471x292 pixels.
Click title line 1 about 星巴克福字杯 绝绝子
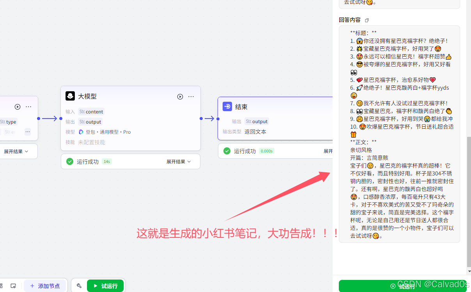pyautogui.click(x=399, y=41)
